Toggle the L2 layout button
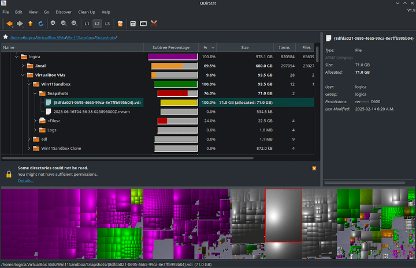 click(97, 24)
